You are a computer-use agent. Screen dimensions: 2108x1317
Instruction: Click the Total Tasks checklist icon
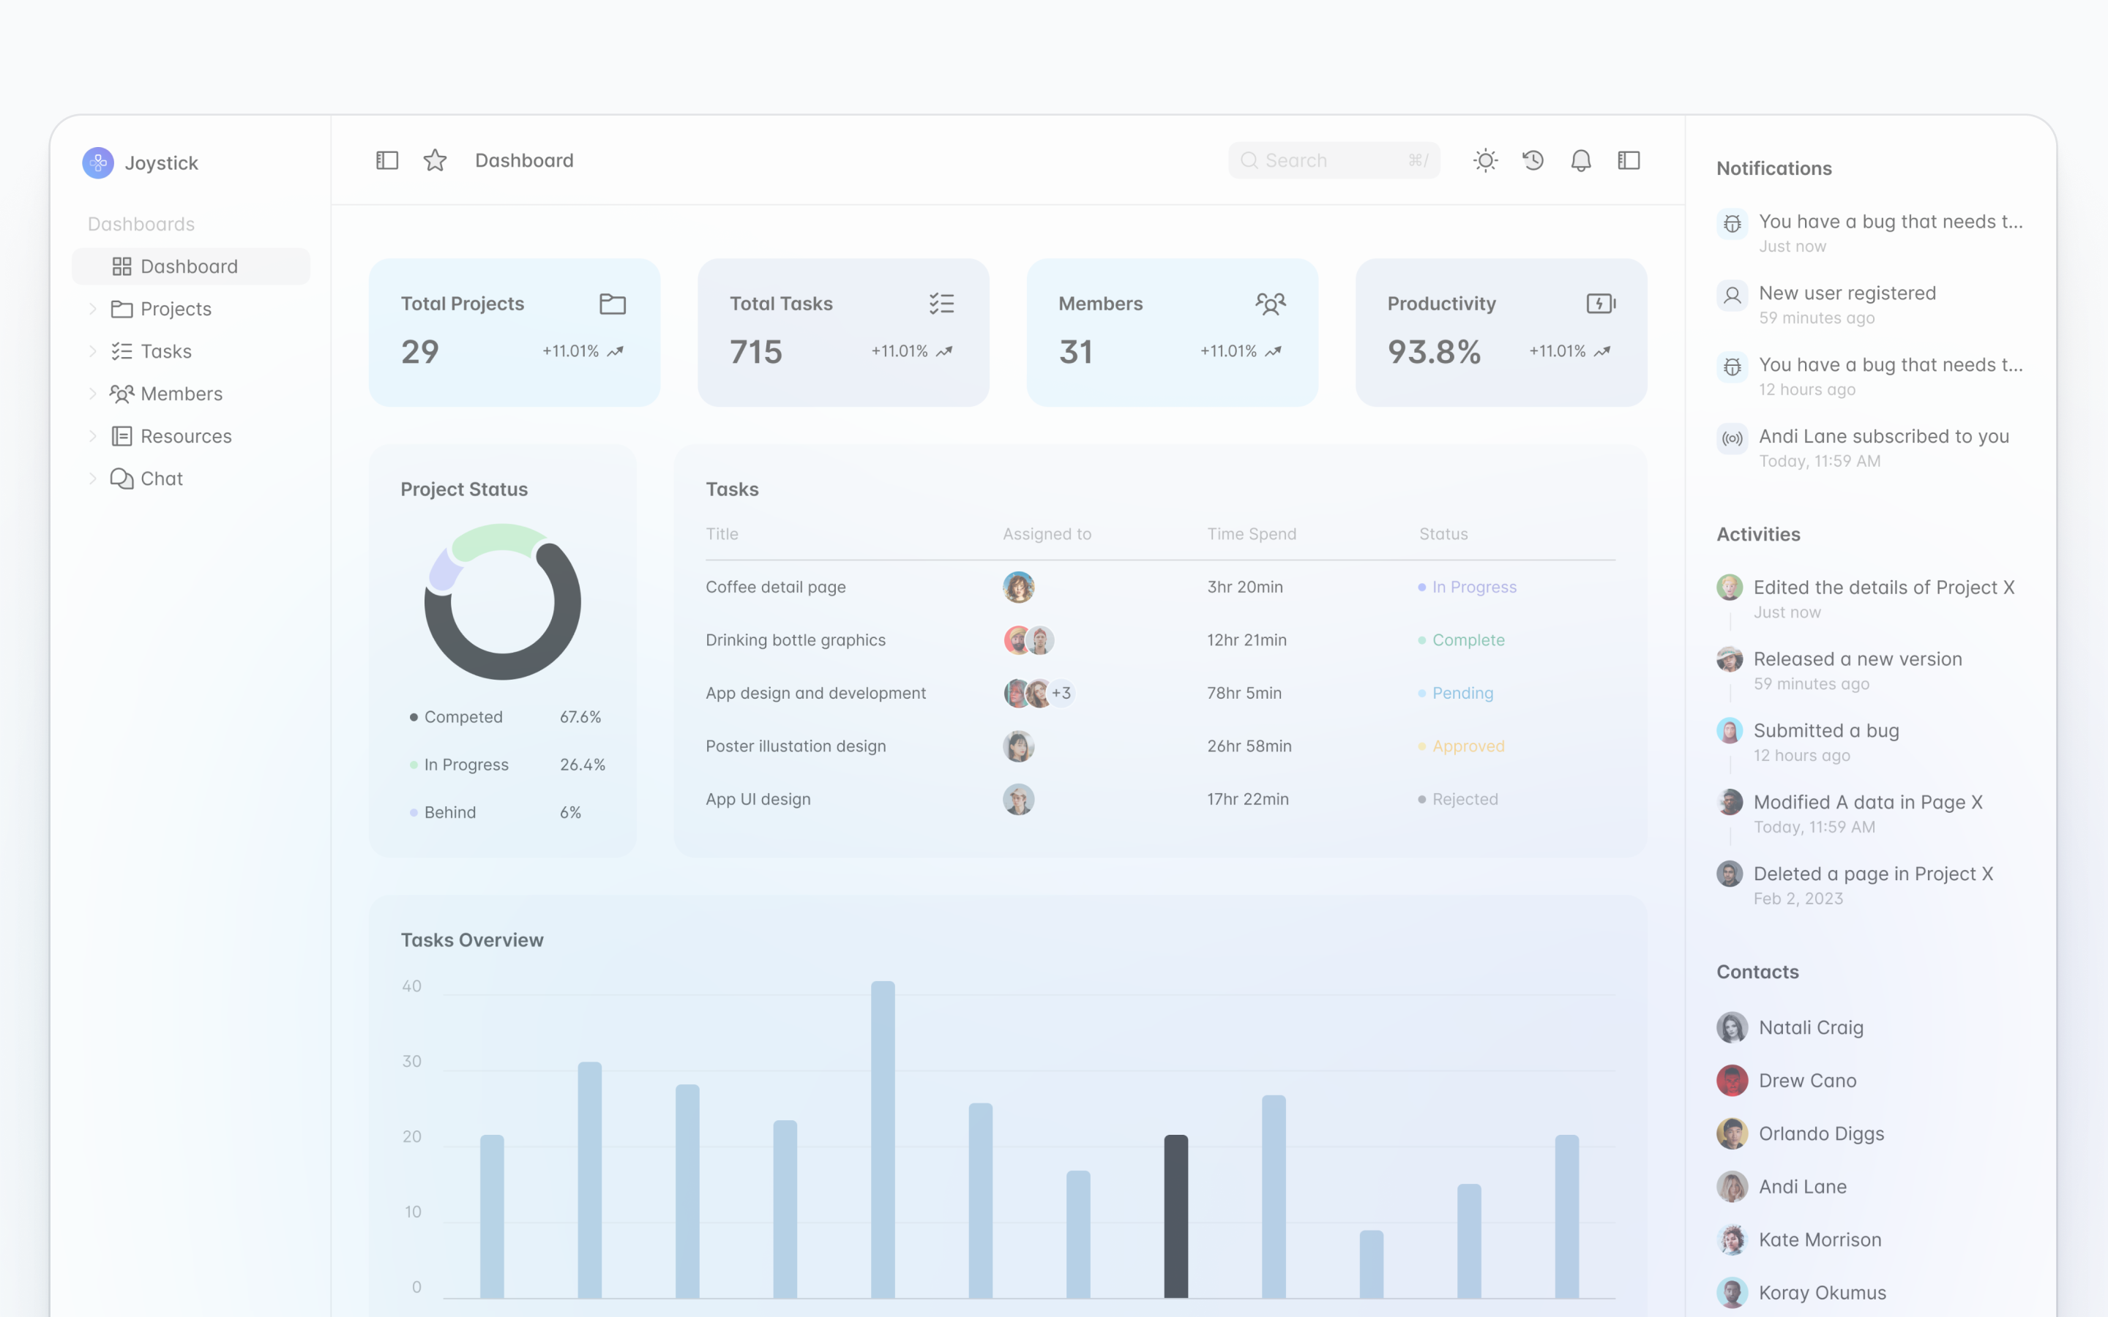pos(941,303)
